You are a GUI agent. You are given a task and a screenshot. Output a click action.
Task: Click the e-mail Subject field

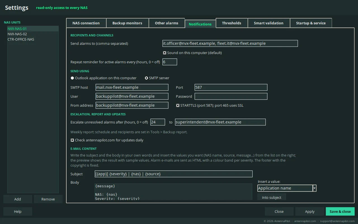[174, 174]
